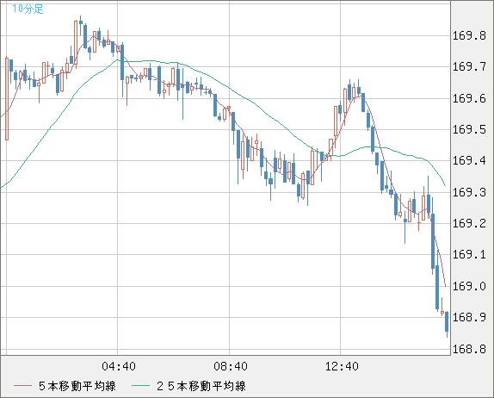The height and width of the screenshot is (398, 494).
Task: Click the 10分足 timeframe label
Action: pos(28,9)
